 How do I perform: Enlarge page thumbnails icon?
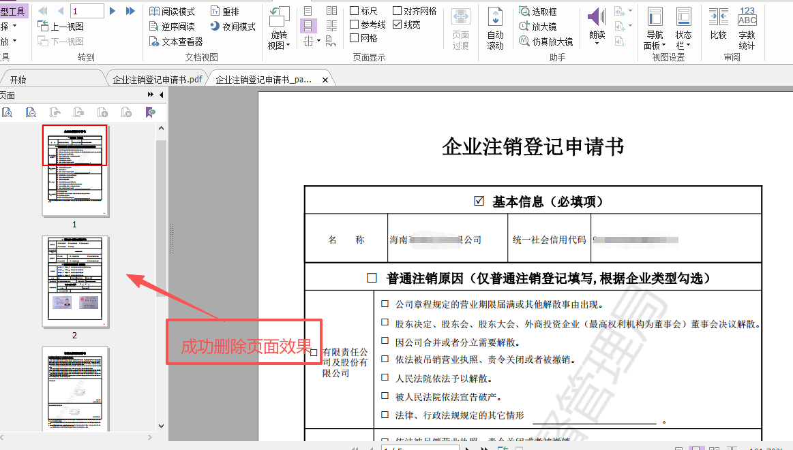pyautogui.click(x=7, y=112)
